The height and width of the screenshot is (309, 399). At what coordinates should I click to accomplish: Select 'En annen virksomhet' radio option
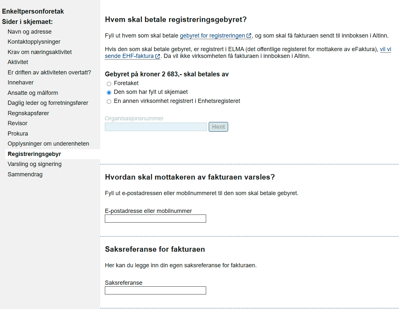click(109, 102)
